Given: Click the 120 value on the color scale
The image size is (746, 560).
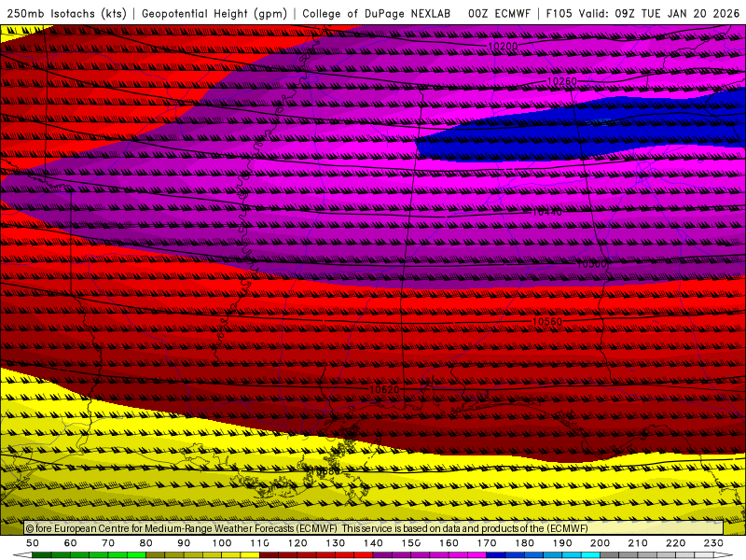Looking at the screenshot, I should point(297,543).
